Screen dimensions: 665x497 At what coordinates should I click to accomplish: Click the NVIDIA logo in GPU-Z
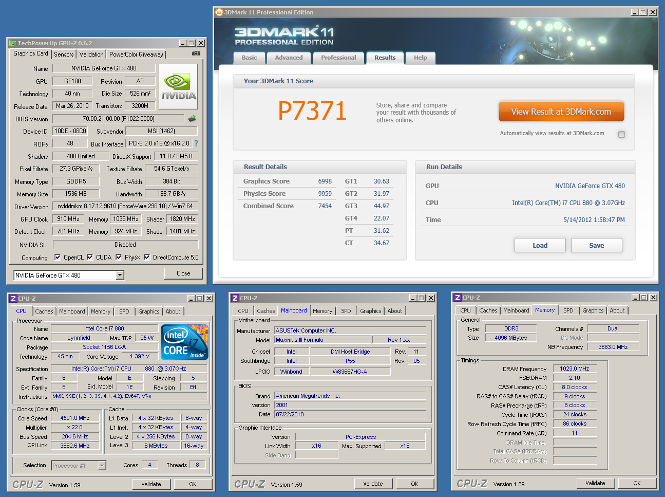(178, 87)
